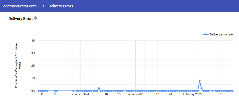Click the help icon beside Delivery Errors heading
This screenshot has width=239, height=102.
35,18
